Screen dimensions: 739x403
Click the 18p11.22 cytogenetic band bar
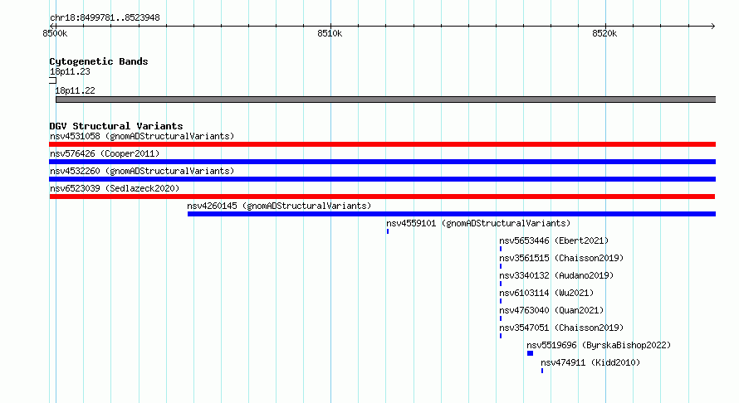(x=385, y=100)
